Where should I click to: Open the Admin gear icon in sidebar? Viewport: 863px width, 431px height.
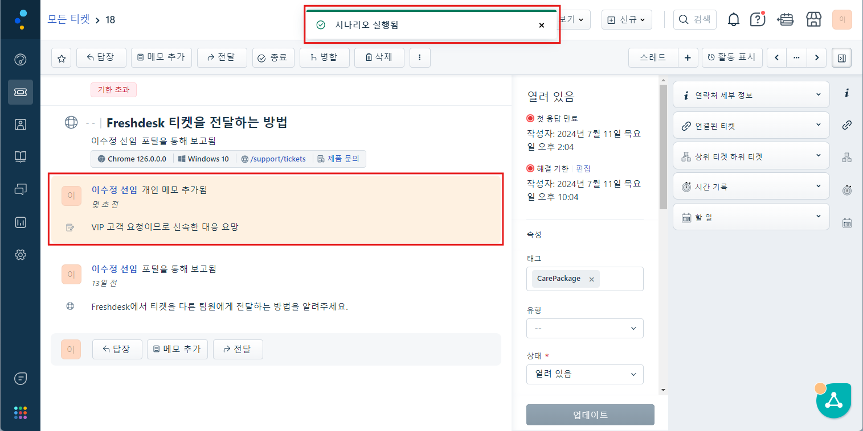[21, 255]
